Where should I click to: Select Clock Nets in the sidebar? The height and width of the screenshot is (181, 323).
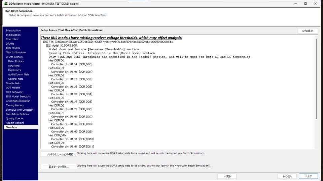14,70
